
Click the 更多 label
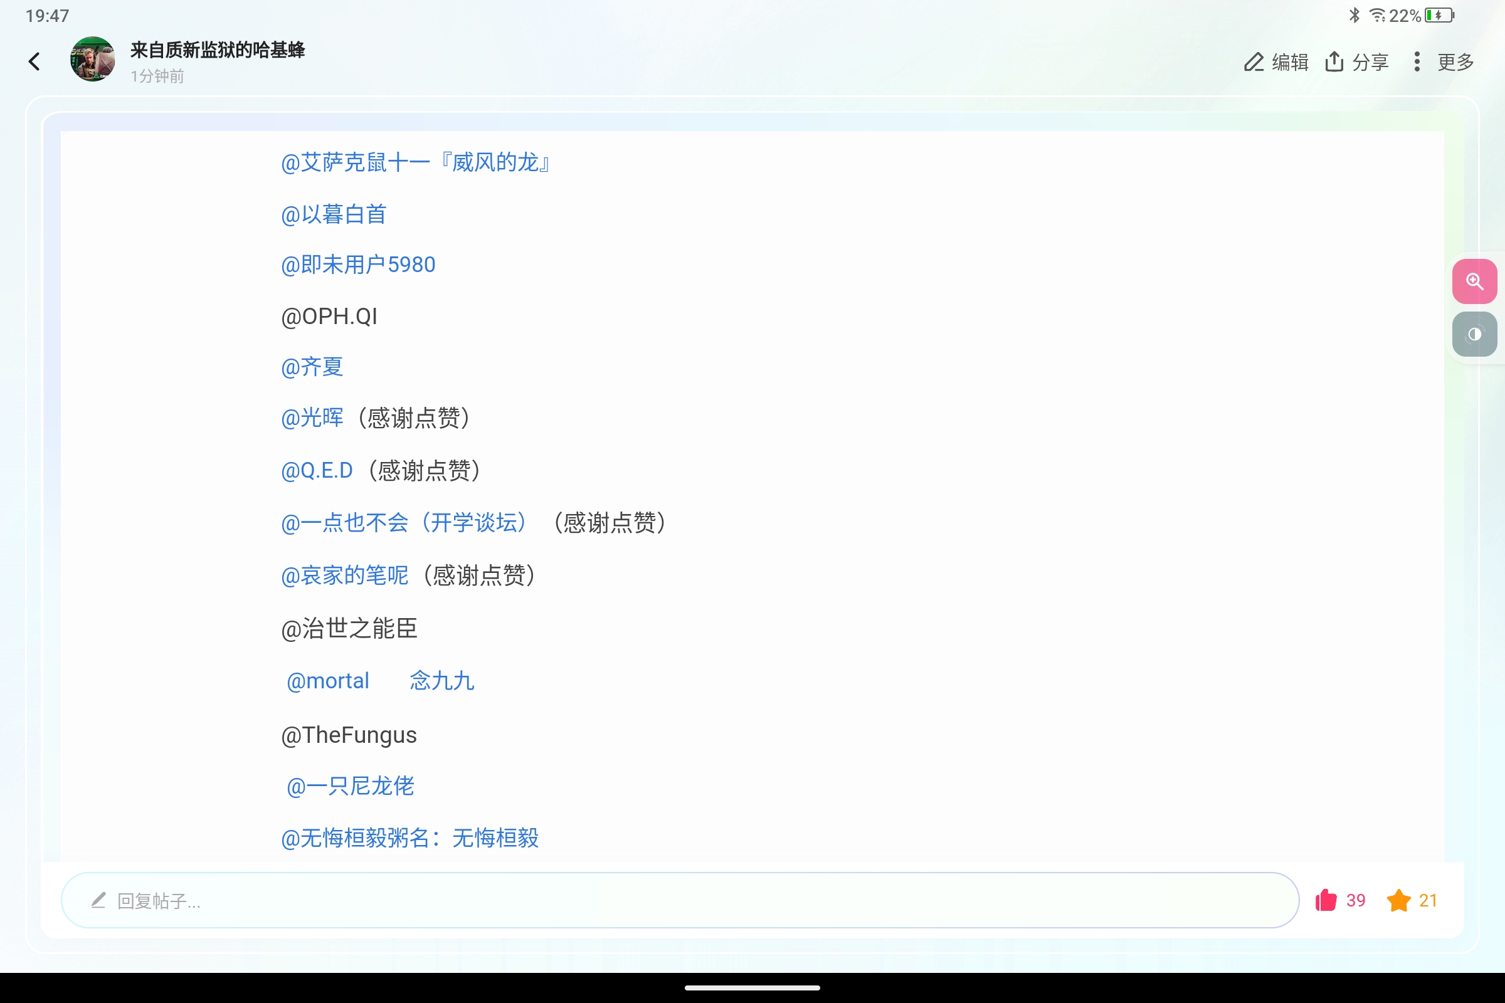(x=1455, y=62)
